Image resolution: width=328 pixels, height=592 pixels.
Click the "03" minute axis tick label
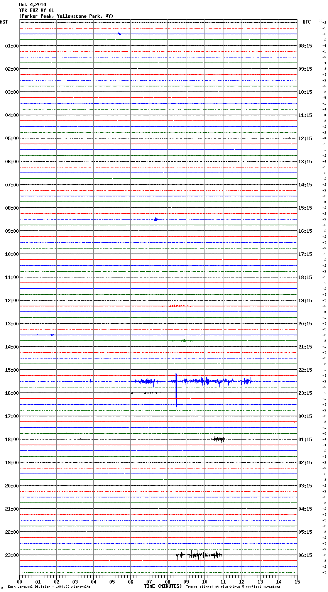tap(75, 582)
